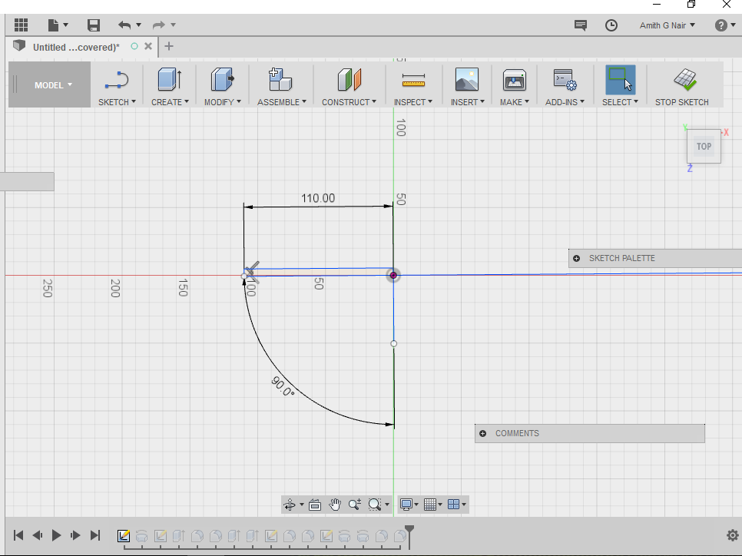Click the Construct plane icon
Screen dimensions: 742x556
coord(349,79)
